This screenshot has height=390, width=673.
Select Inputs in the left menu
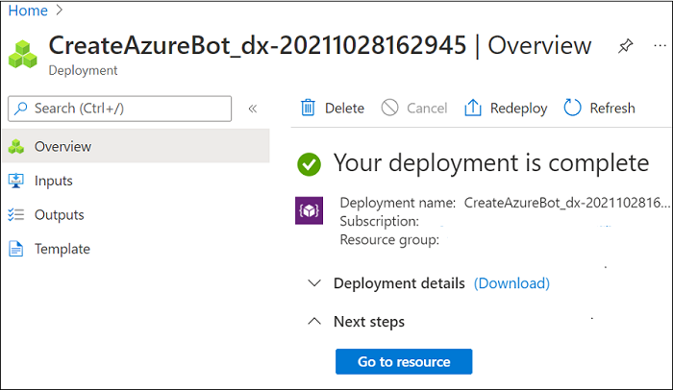[54, 181]
